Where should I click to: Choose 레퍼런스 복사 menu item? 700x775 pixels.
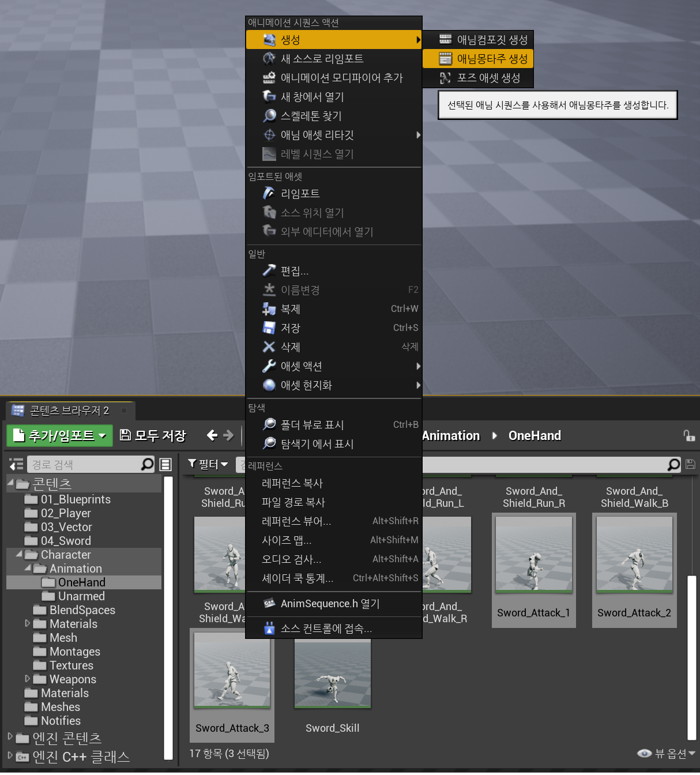[x=334, y=483]
